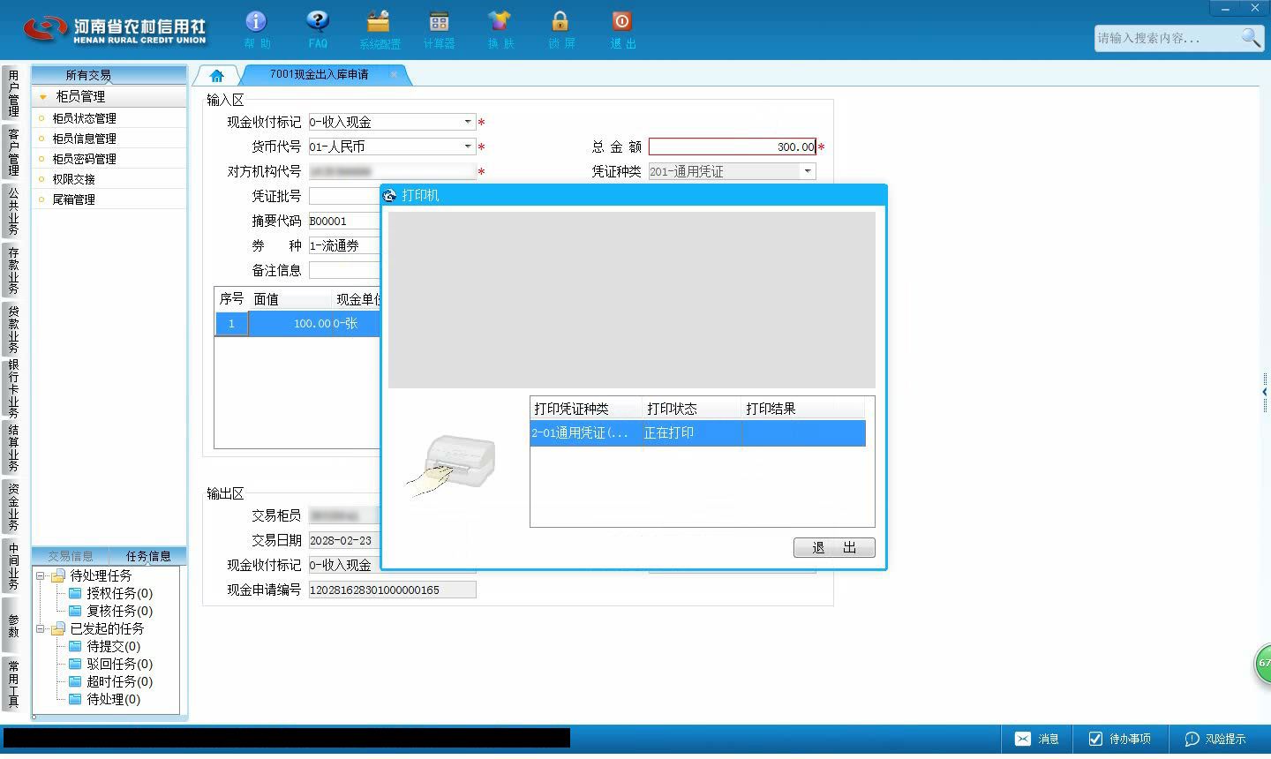Open the 货币代号 currency dropdown
The image size is (1271, 759).
tap(468, 147)
